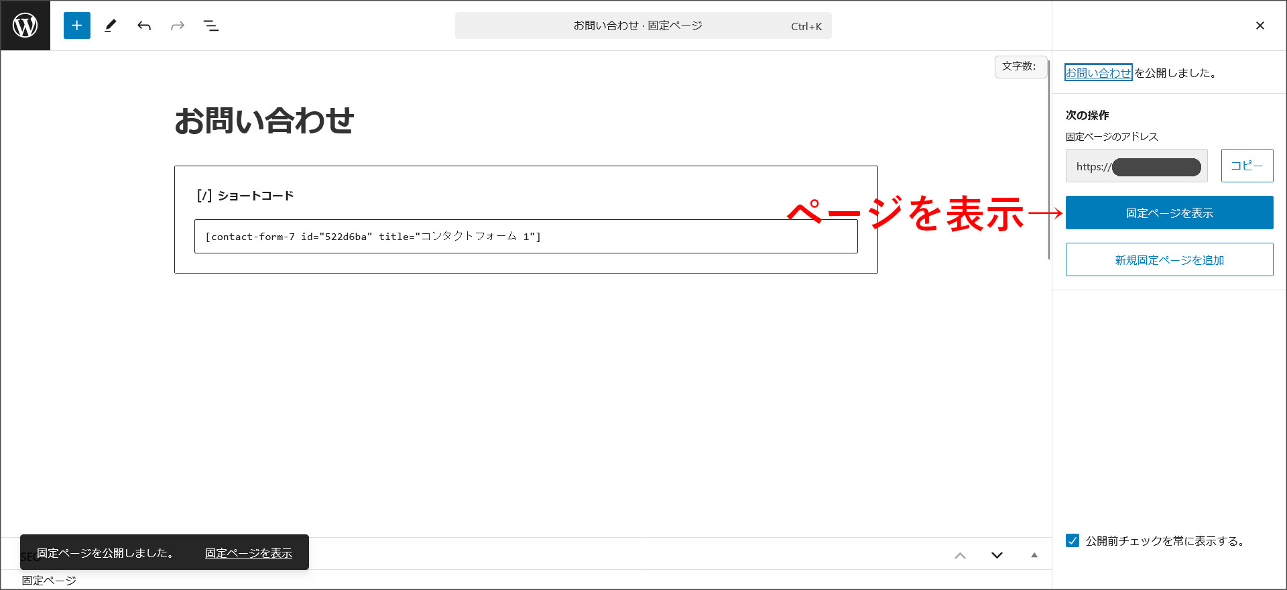1287x590 pixels.
Task: Click the 固定ページを表示 blue button
Action: click(x=1169, y=213)
